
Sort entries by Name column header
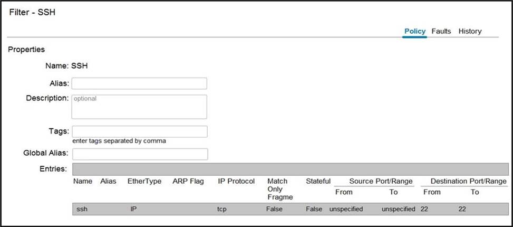[83, 182]
